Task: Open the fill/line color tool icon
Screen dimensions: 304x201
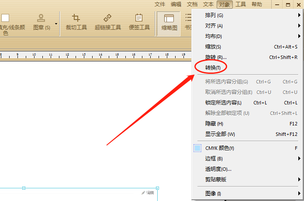Action: click(5, 18)
